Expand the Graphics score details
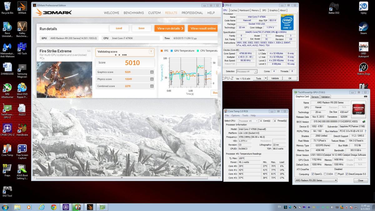The image size is (375, 211). click(152, 72)
